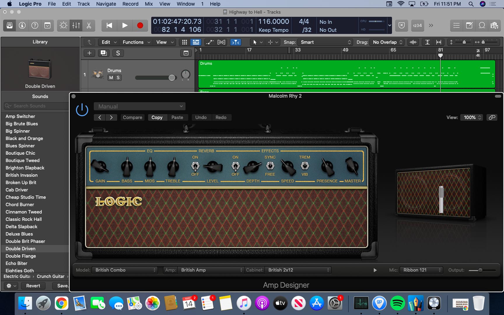Open the Media Browser button

(x=494, y=25)
